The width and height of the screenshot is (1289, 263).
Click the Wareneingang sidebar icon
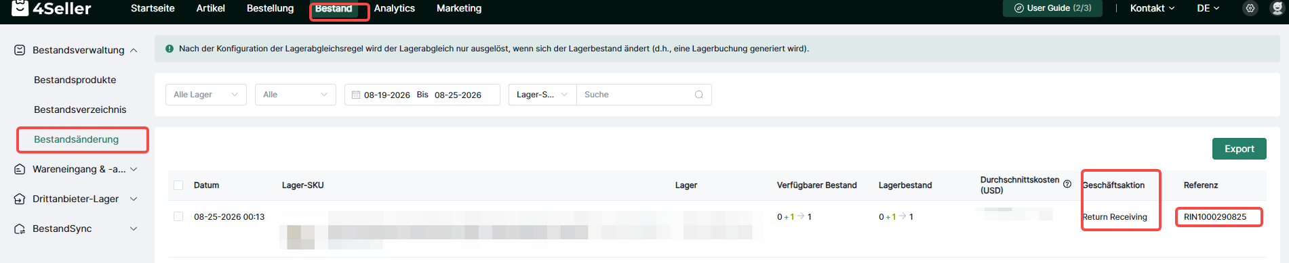click(x=20, y=169)
